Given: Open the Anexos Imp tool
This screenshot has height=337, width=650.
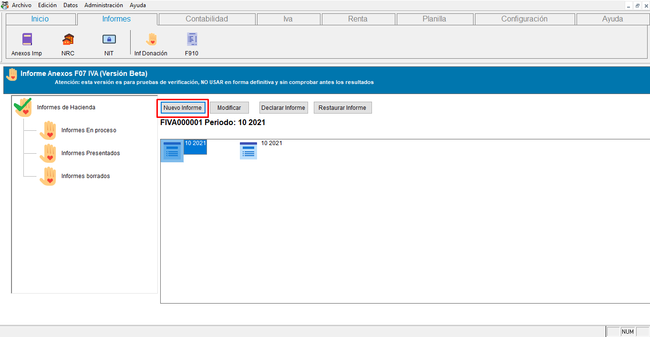Looking at the screenshot, I should [x=26, y=43].
